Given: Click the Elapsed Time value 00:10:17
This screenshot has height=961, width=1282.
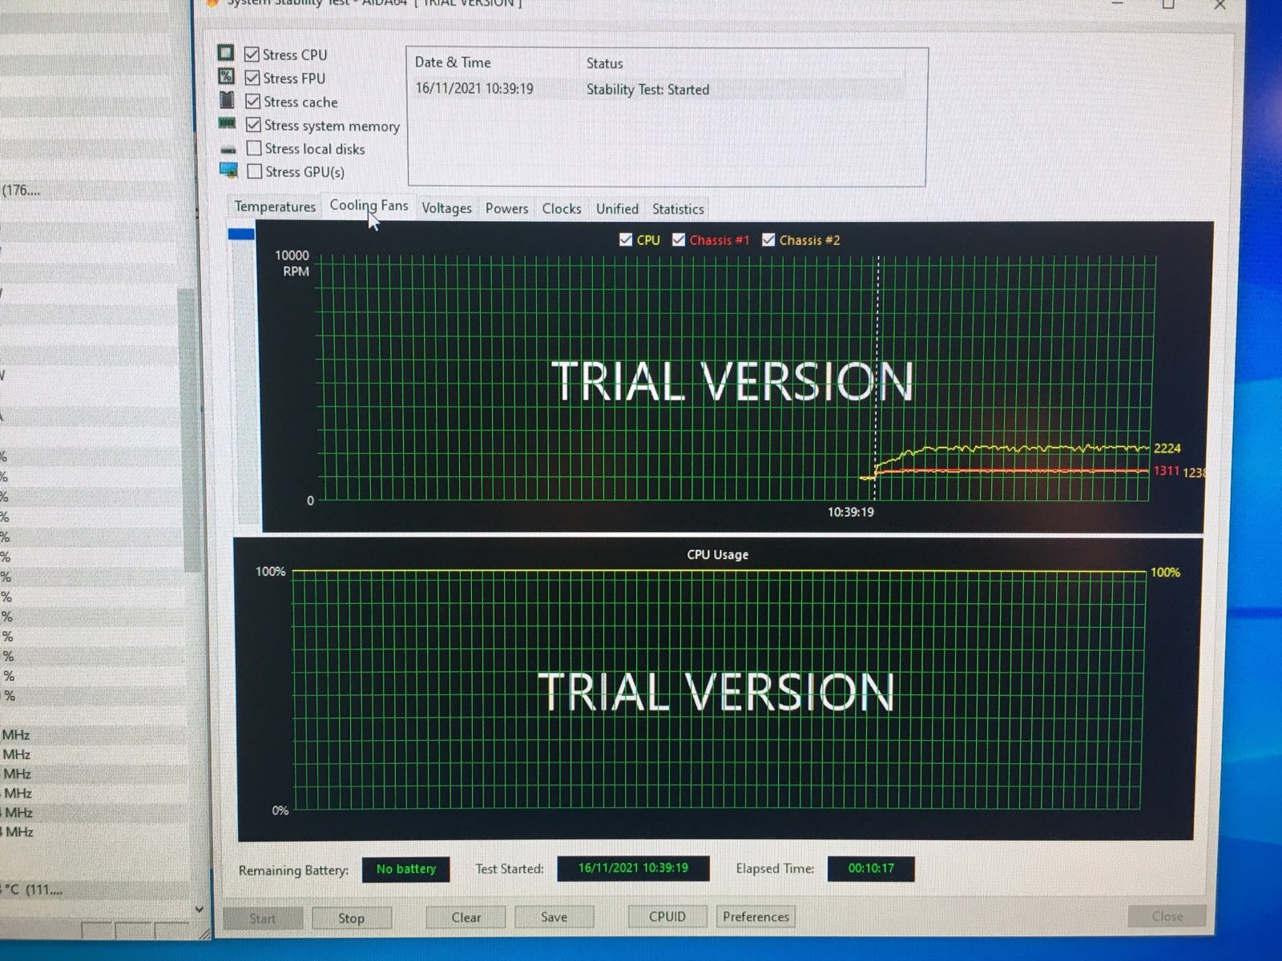Looking at the screenshot, I should click(871, 868).
